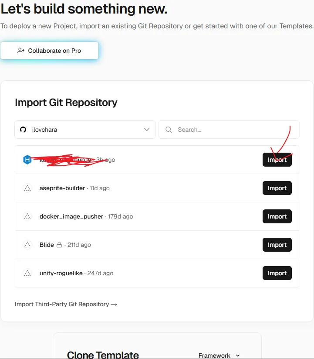Click the add-user icon on Collaborate button
Image resolution: width=314 pixels, height=359 pixels.
tap(21, 51)
